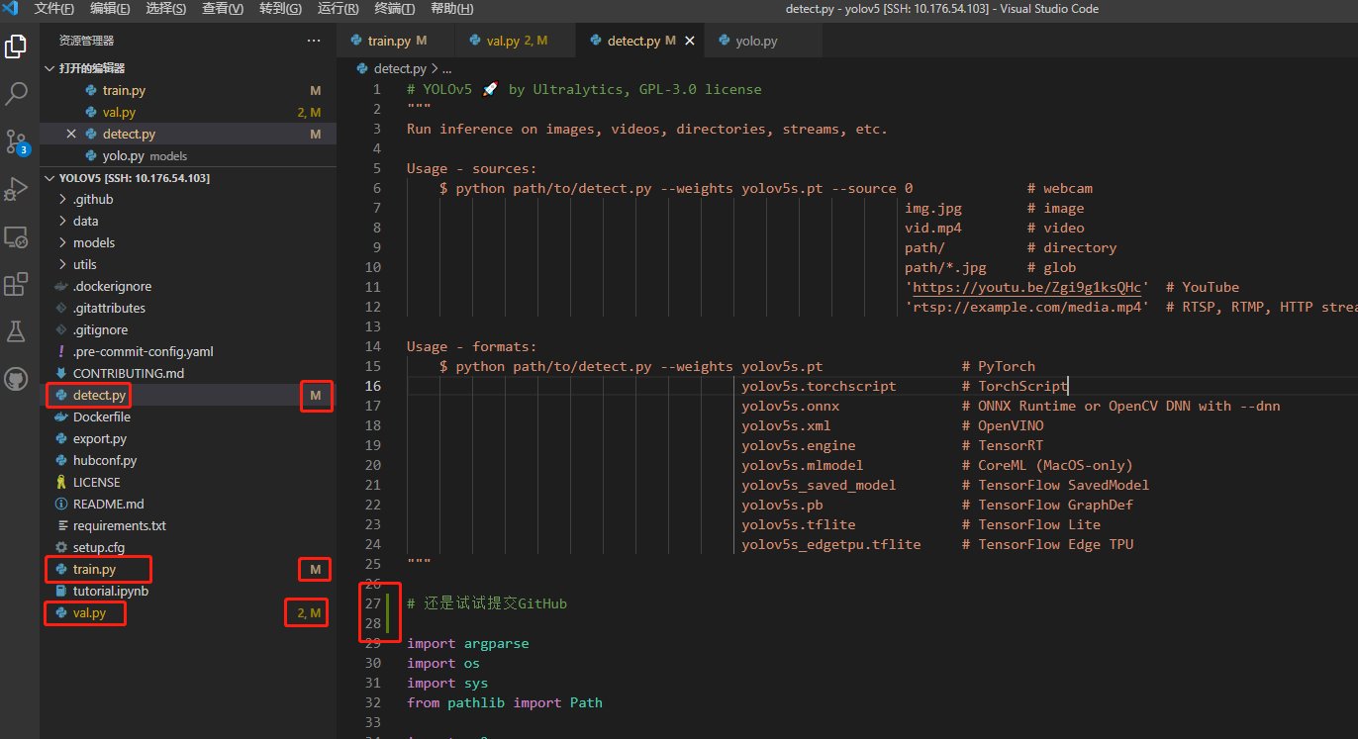Open the Explorer view in activity bar
This screenshot has width=1358, height=739.
click(16, 46)
